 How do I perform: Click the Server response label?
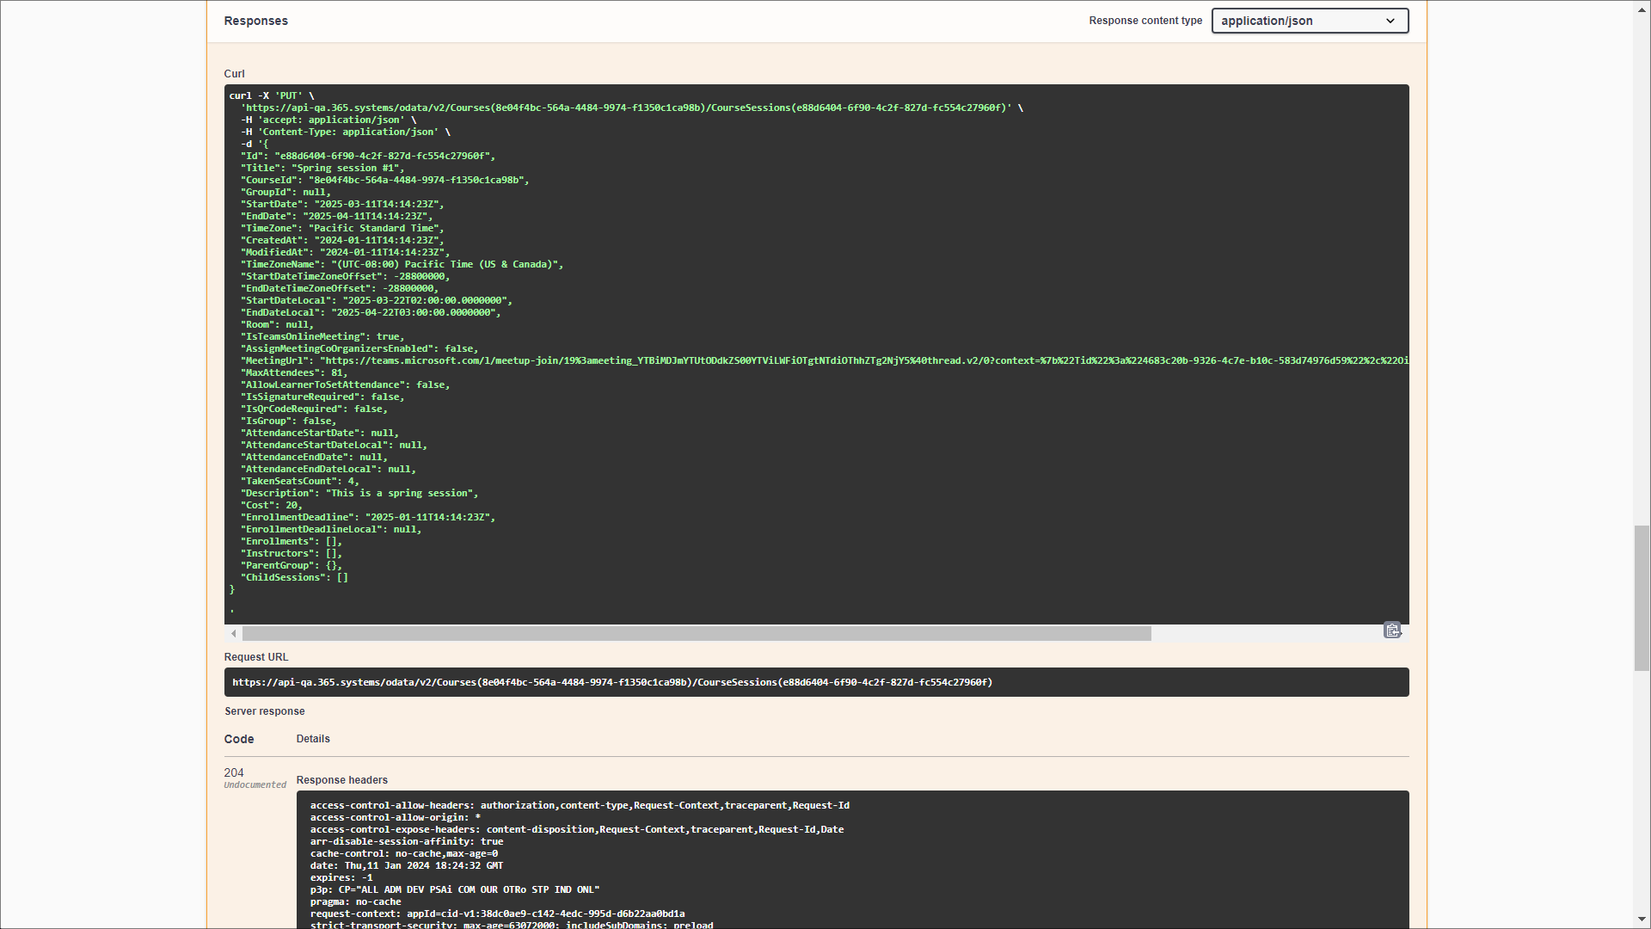click(264, 711)
